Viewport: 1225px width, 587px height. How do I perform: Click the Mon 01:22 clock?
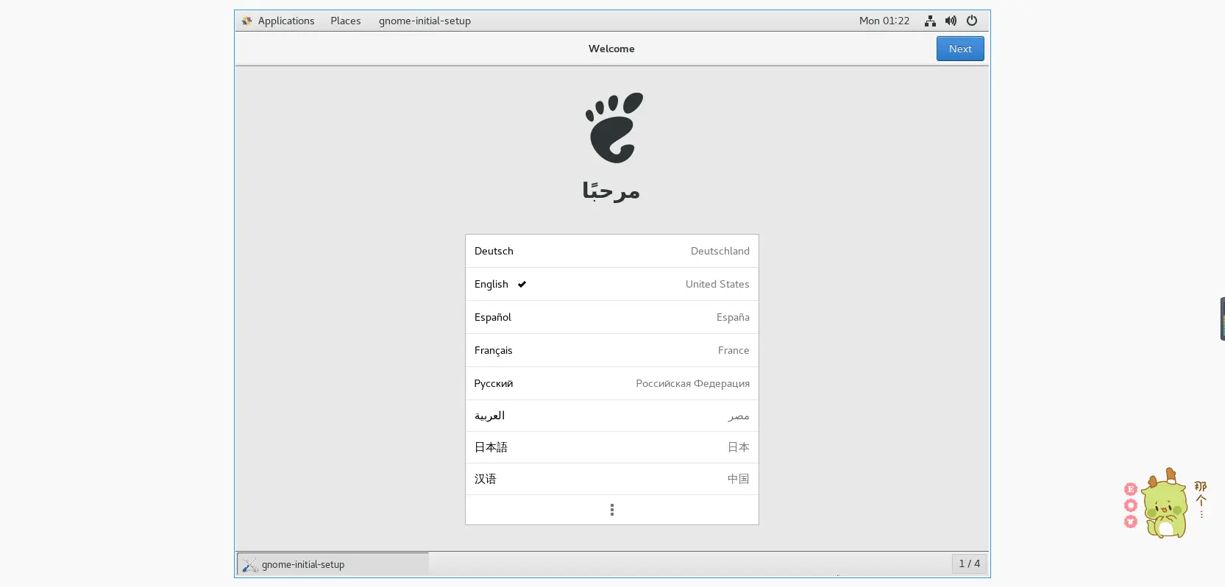pyautogui.click(x=884, y=21)
